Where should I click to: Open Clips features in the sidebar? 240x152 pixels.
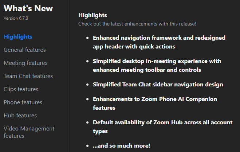[21, 89]
